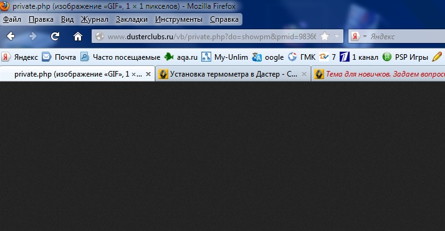Open the aqa.ru bookmark
445x231 pixels.
[x=181, y=57]
